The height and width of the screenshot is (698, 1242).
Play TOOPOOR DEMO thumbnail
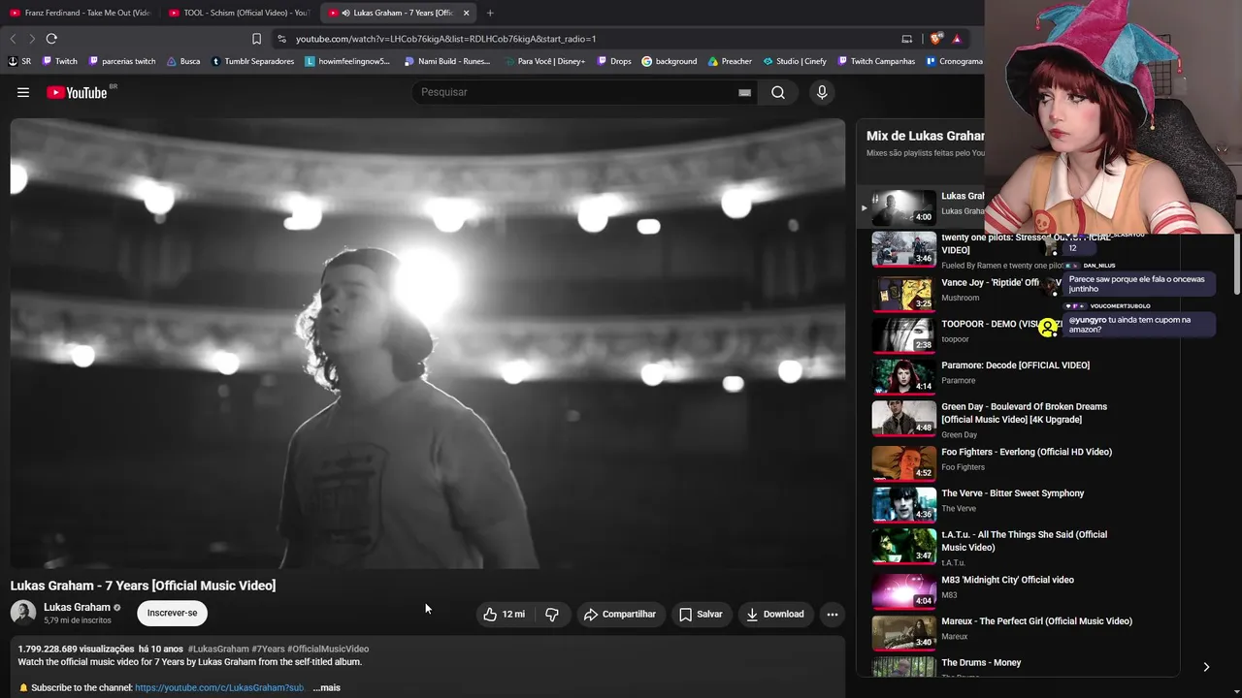[903, 334]
